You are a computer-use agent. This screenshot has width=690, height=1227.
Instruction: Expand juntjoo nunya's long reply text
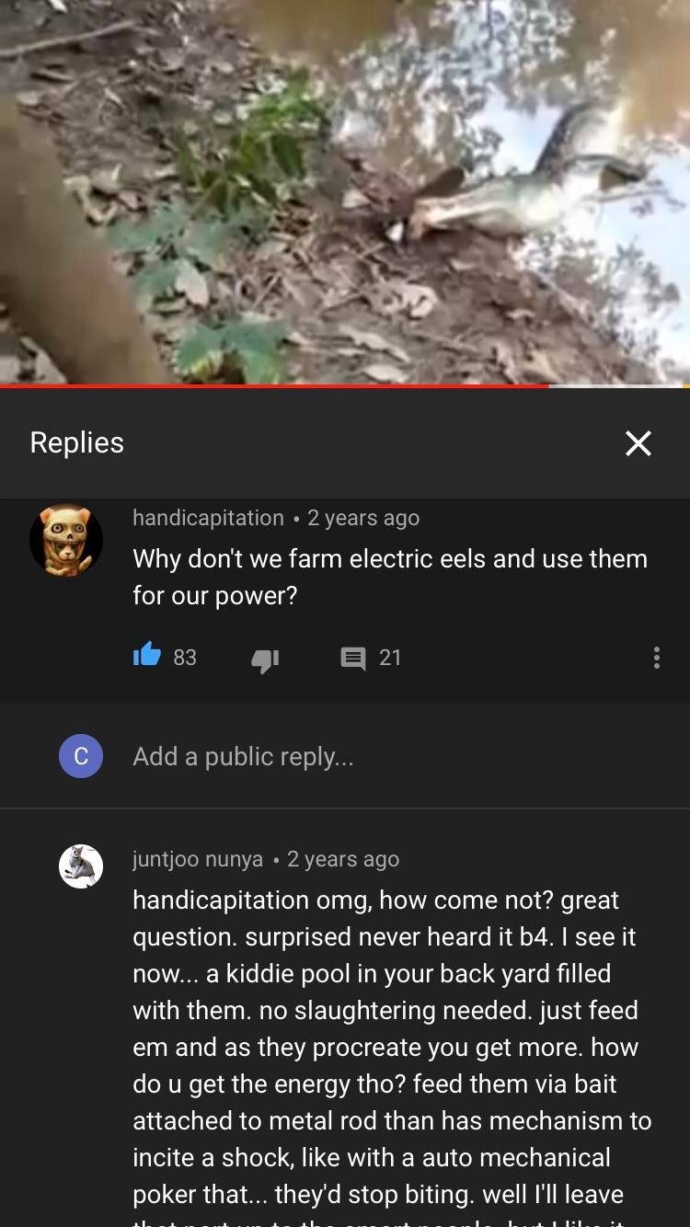392,1056
